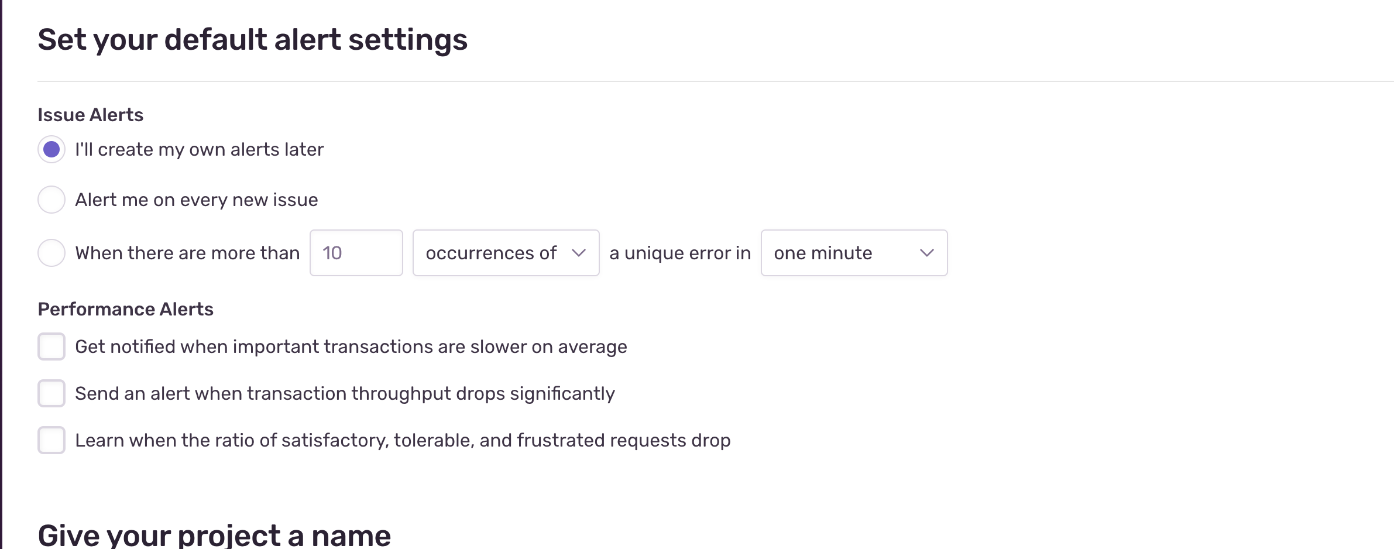Click the occurrences threshold number field

(356, 253)
